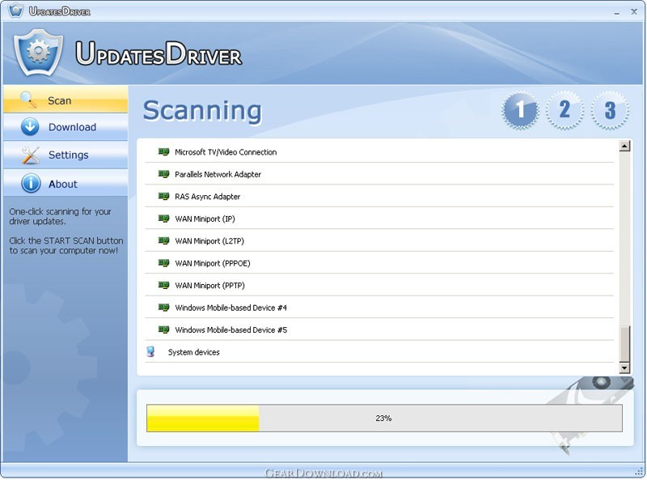This screenshot has height=480, width=647.
Task: Select WAN Miniport (L2TP) row text
Action: (209, 241)
